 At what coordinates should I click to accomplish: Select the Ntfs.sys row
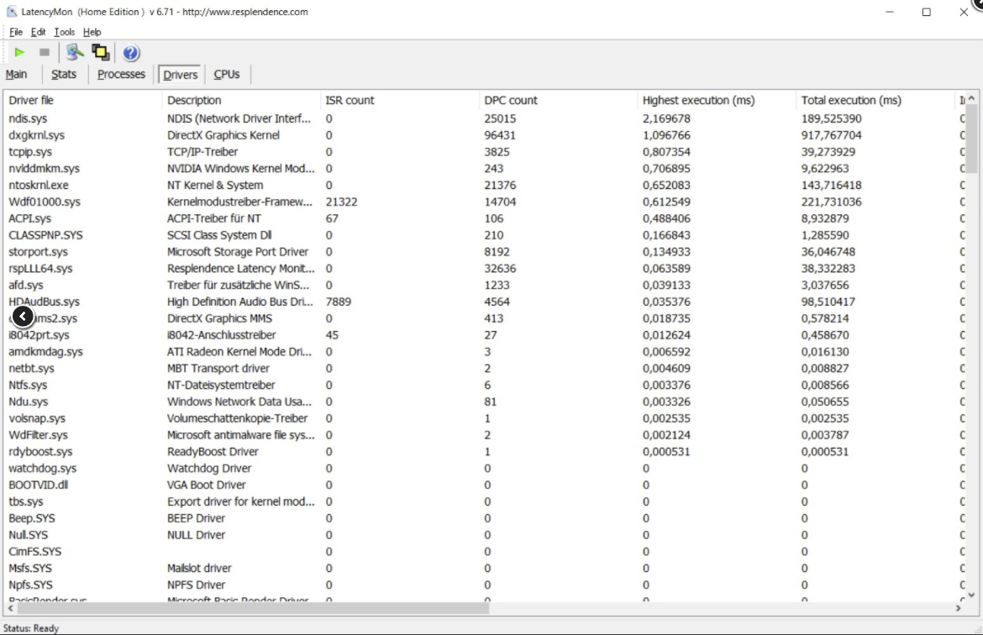pyautogui.click(x=484, y=385)
